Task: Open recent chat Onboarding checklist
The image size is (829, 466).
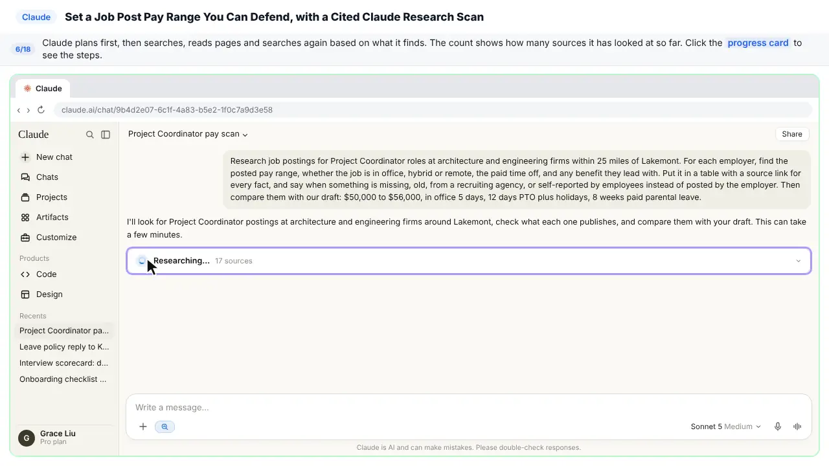Action: (64, 379)
